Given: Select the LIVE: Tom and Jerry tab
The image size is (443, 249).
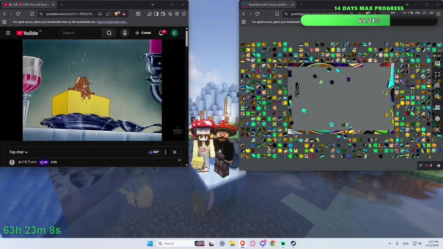Looking at the screenshot, I should pyautogui.click(x=28, y=4).
